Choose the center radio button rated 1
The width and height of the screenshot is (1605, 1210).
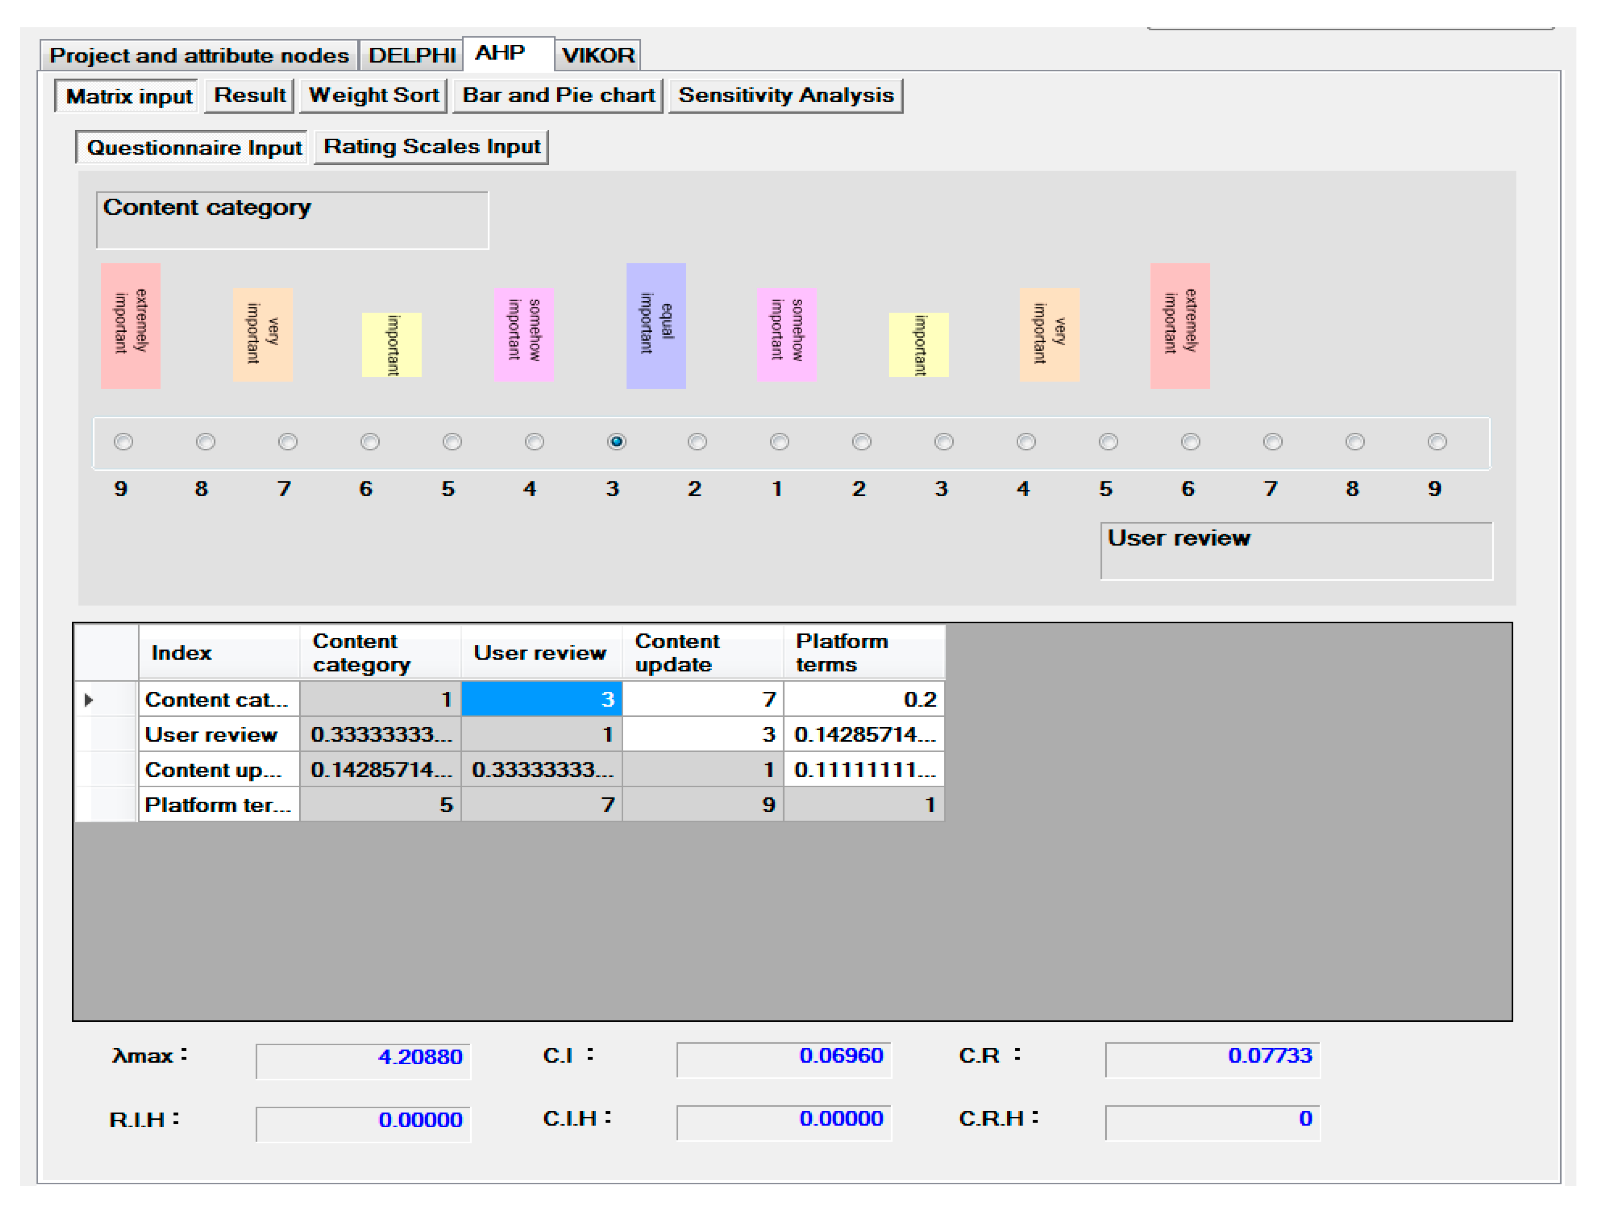coord(779,442)
